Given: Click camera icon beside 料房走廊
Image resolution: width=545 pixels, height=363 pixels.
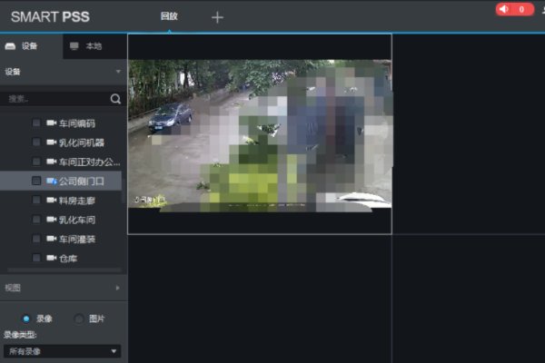Looking at the screenshot, I should (51, 201).
